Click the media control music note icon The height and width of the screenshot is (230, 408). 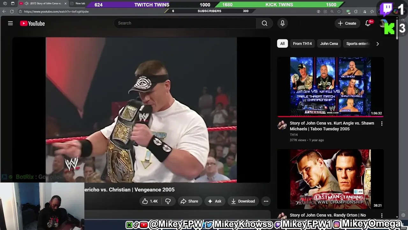365,11
